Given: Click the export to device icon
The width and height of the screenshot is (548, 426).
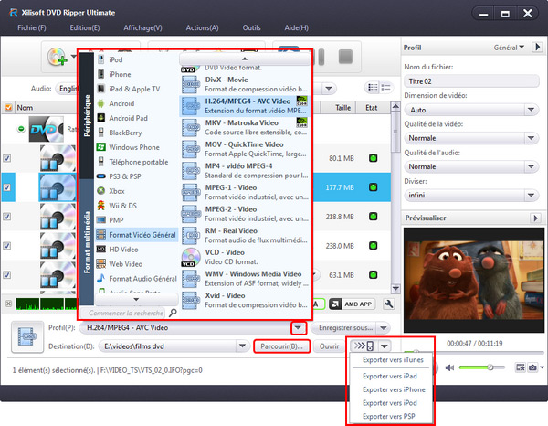Looking at the screenshot, I should point(364,346).
